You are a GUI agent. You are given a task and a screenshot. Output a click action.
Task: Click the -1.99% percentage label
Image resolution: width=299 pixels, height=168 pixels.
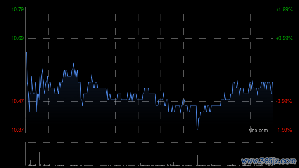tap(284, 130)
